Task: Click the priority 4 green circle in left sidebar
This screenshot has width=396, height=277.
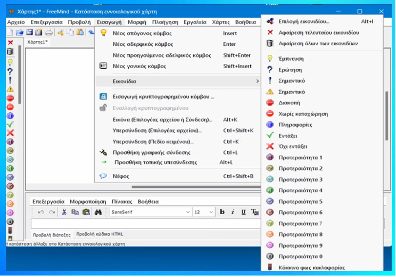Action: (x=10, y=168)
